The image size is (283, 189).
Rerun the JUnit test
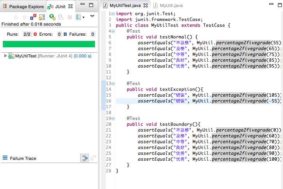[x=52, y=17]
